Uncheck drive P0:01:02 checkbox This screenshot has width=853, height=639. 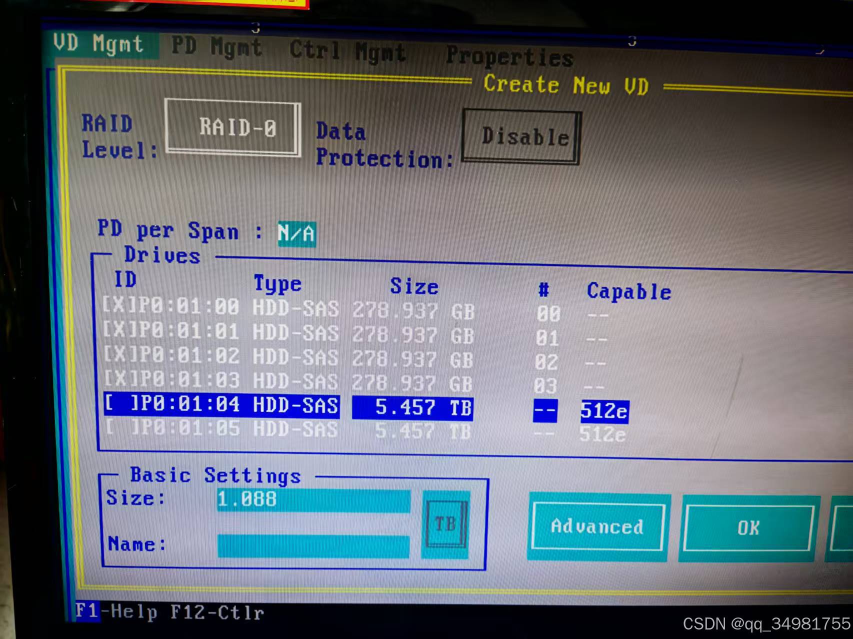tap(120, 354)
